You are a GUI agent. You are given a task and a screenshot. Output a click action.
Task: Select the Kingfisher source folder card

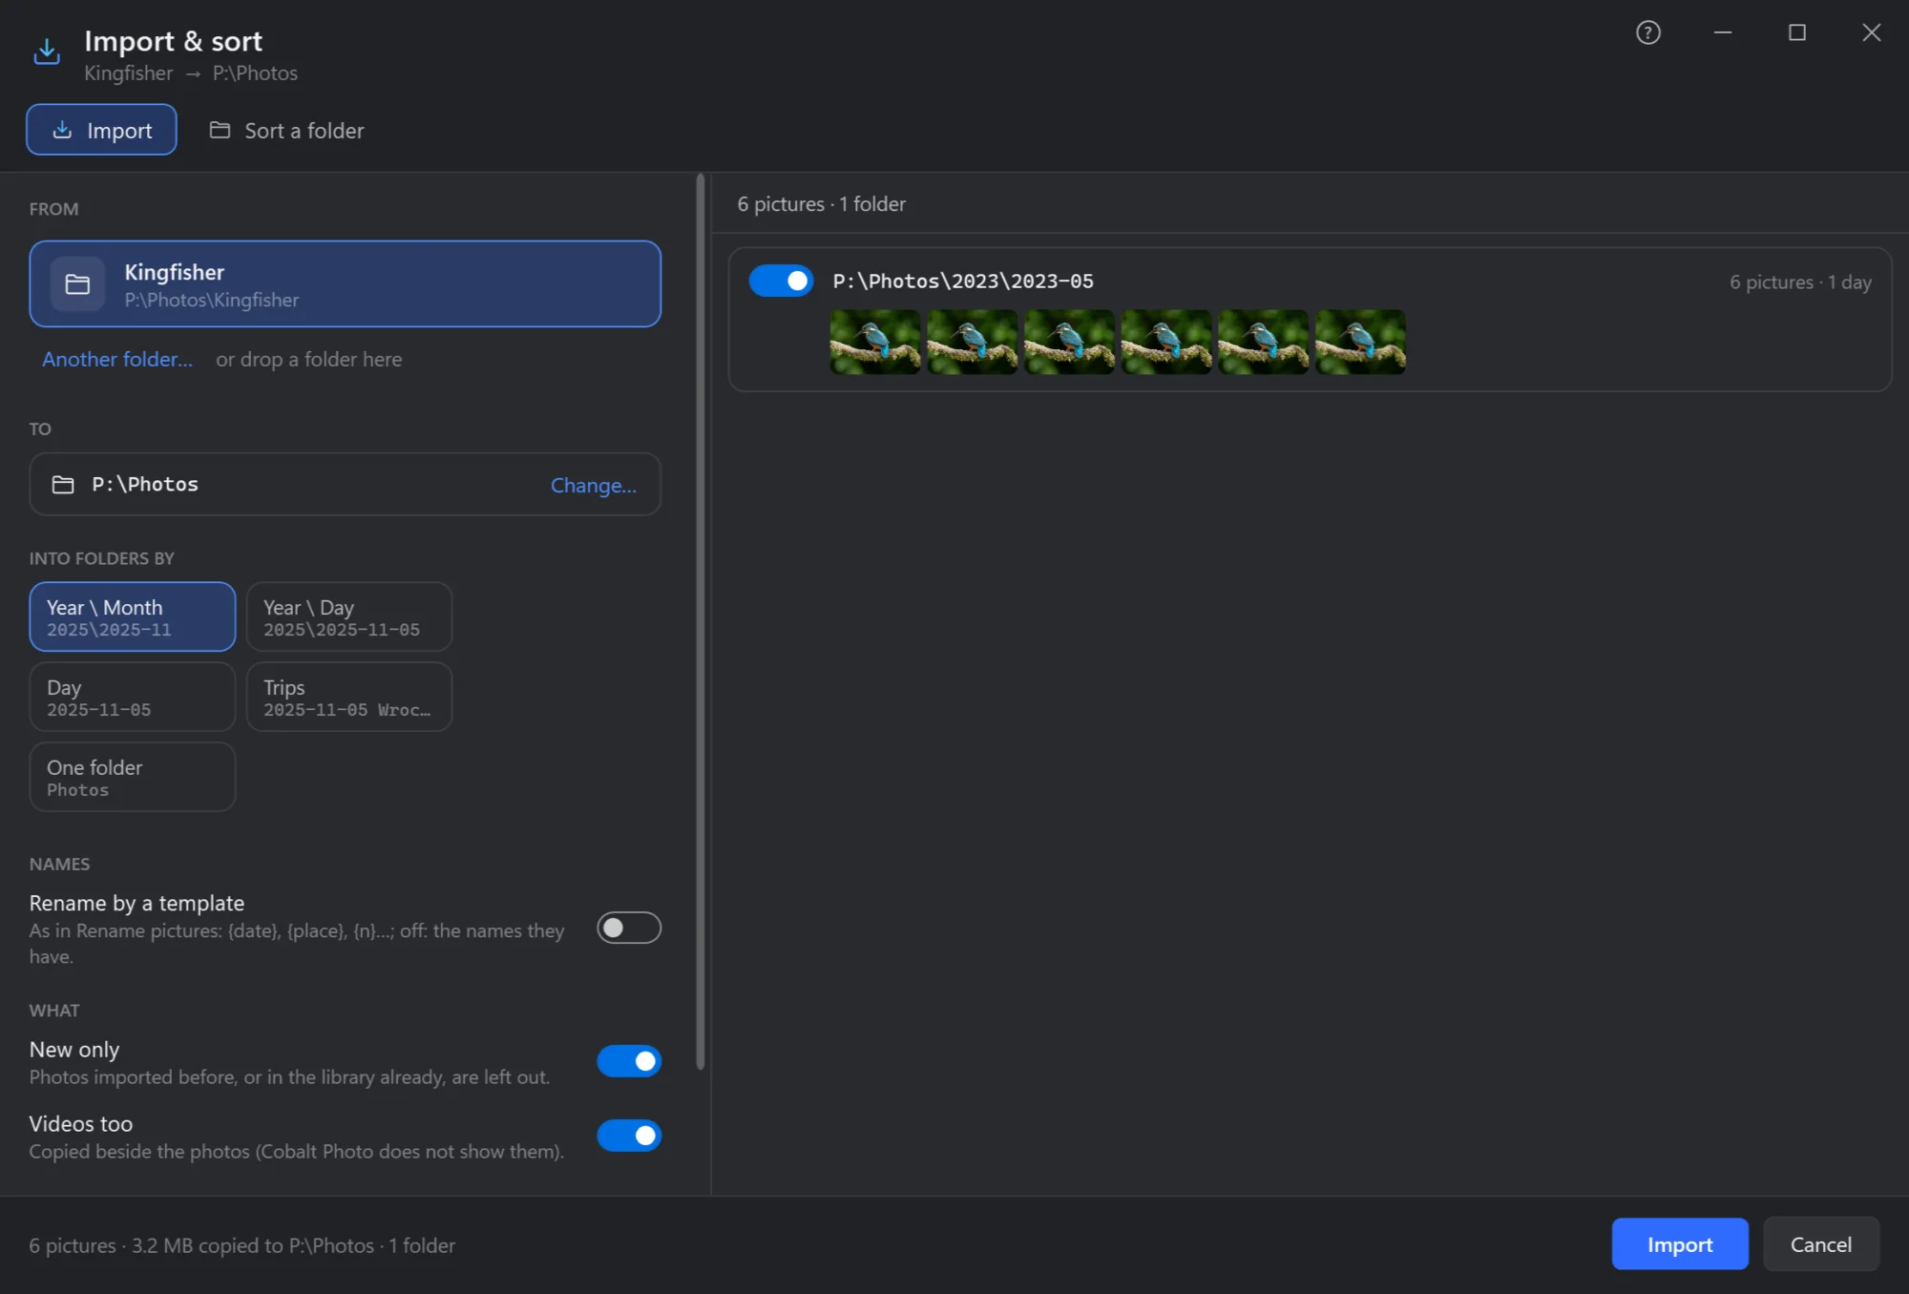pos(346,284)
